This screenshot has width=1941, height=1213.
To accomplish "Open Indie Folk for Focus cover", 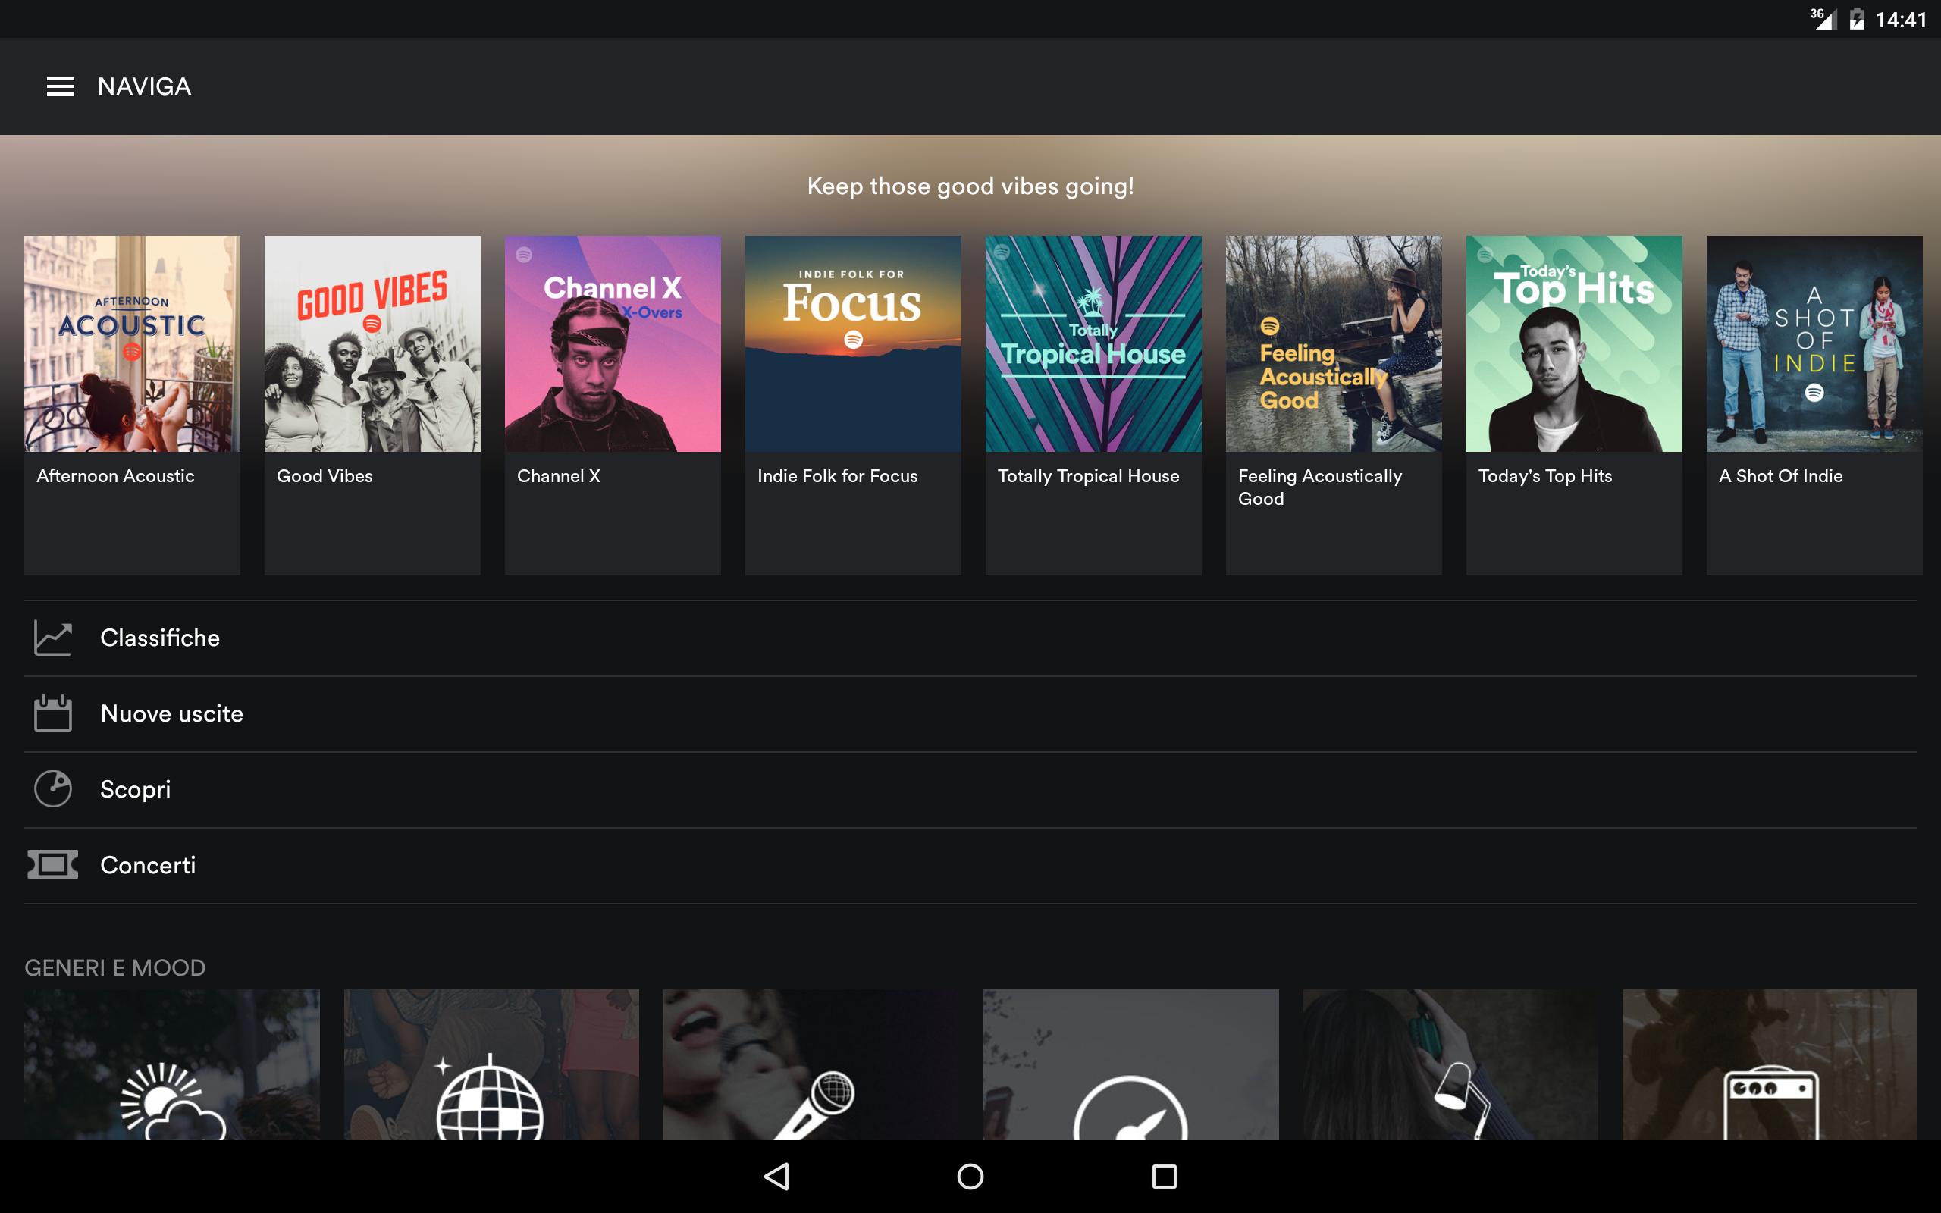I will pos(852,343).
